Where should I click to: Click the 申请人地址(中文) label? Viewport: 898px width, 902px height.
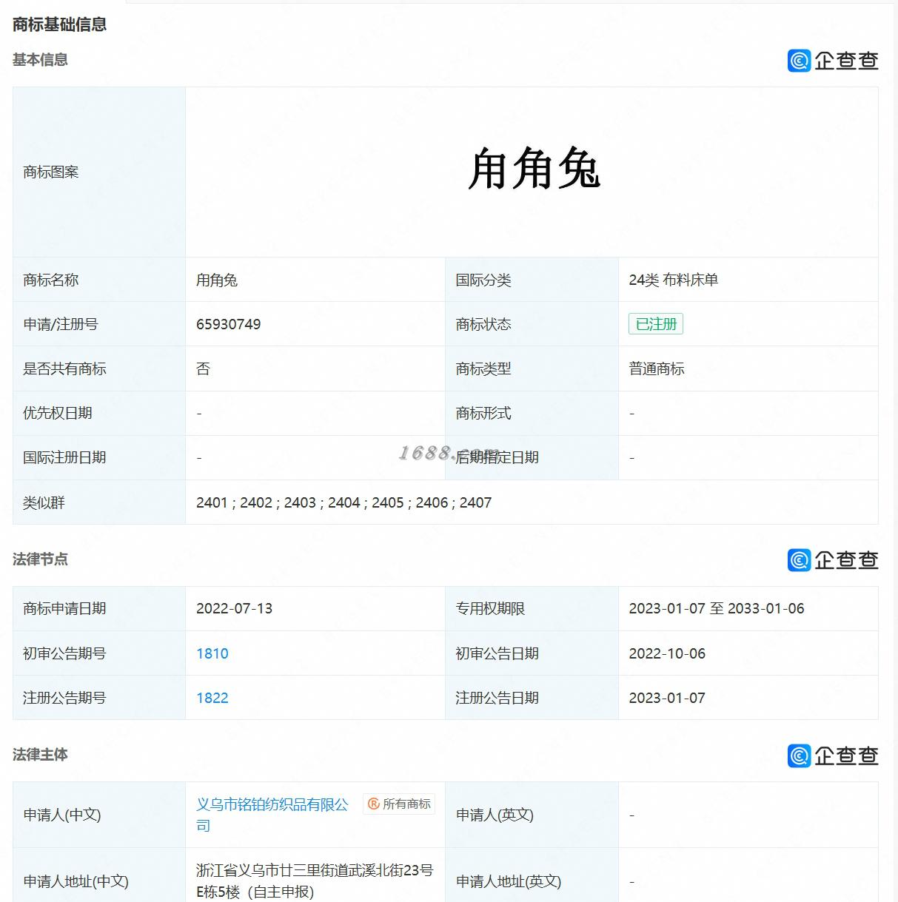click(x=76, y=881)
